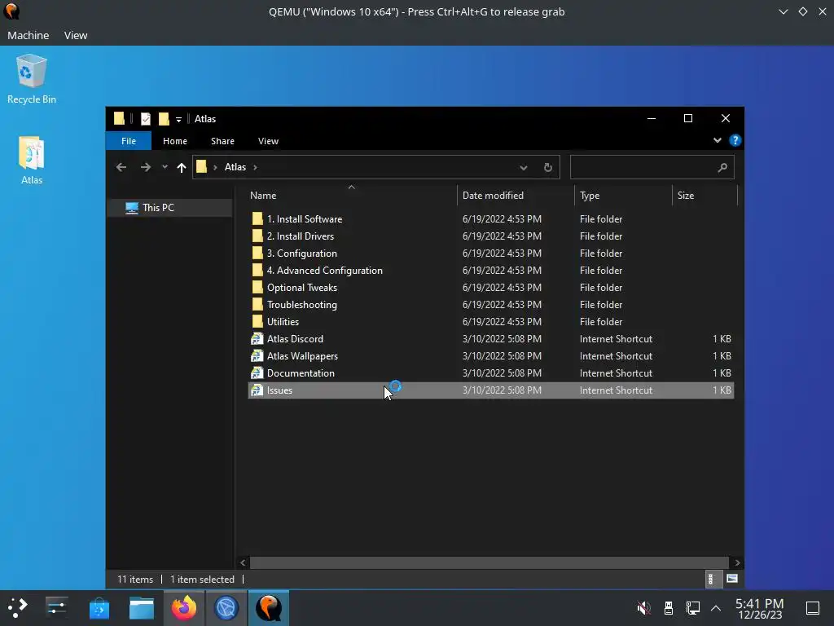Expand the Atlas breadcrumb chevron

click(x=255, y=167)
